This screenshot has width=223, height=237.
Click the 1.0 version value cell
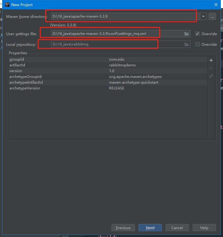click(x=111, y=71)
